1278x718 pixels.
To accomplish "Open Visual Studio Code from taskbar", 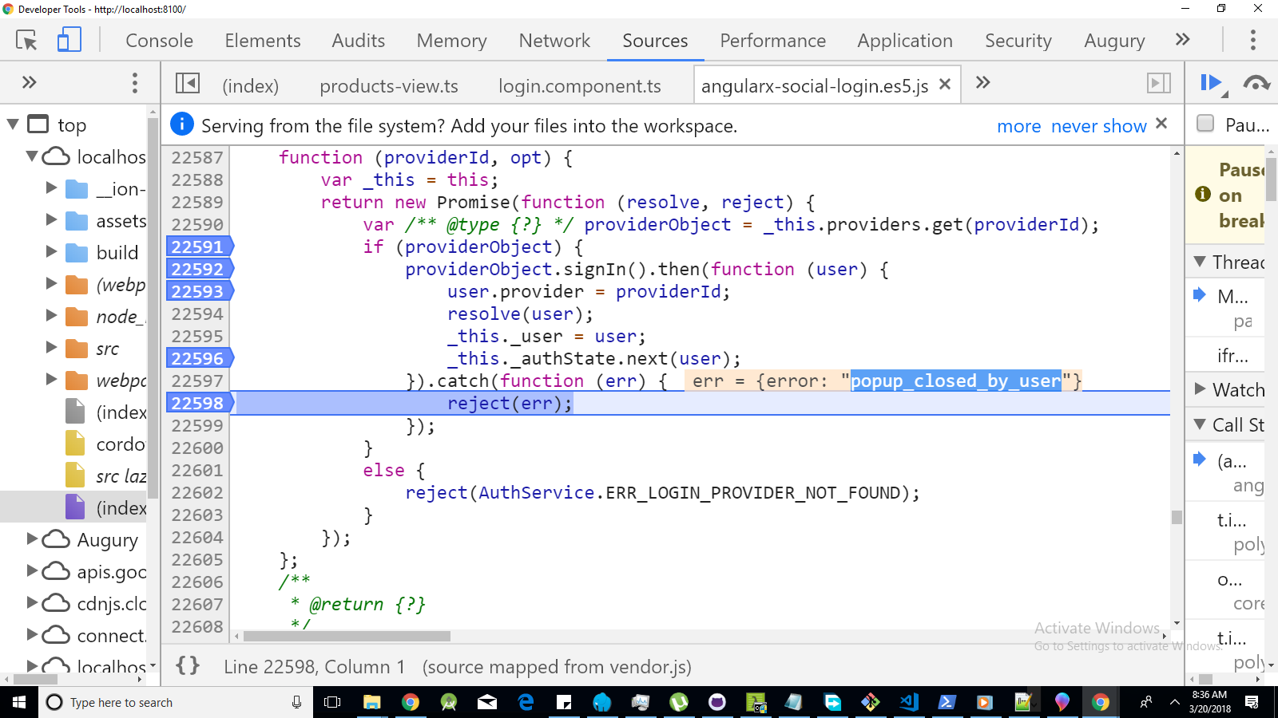I will [909, 703].
